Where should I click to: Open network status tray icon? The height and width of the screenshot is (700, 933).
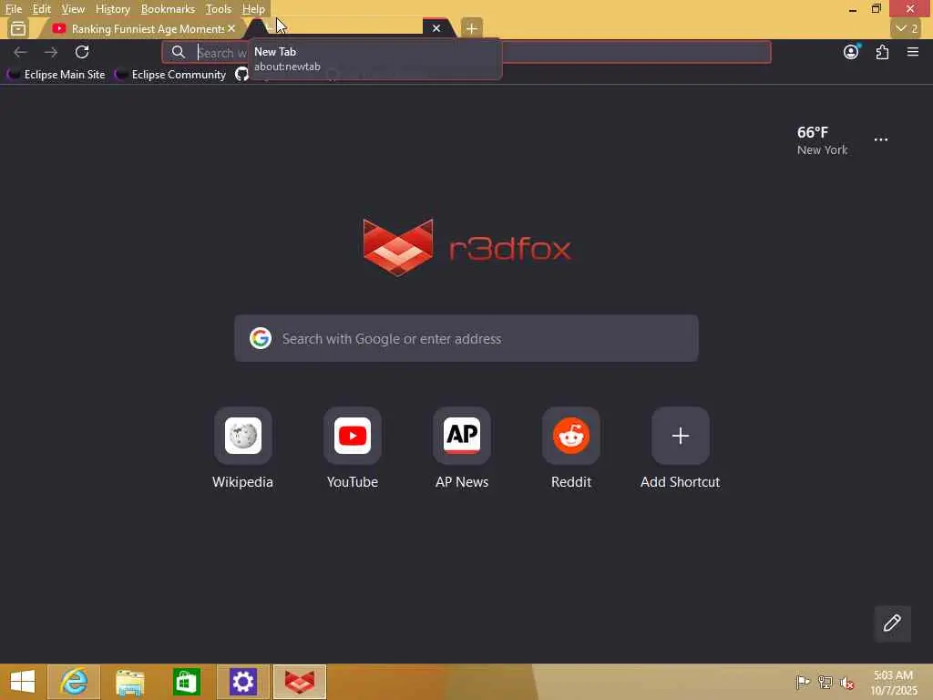coord(825,682)
